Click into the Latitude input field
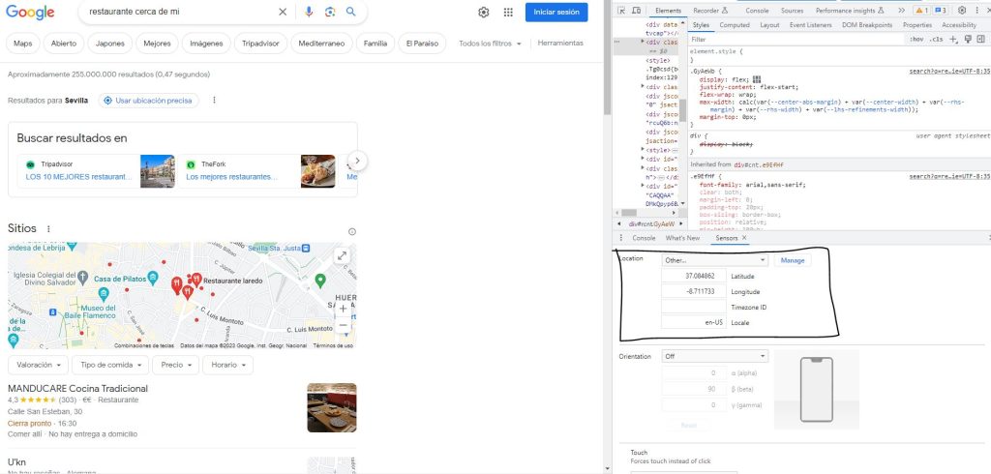This screenshot has width=991, height=474. pos(693,276)
